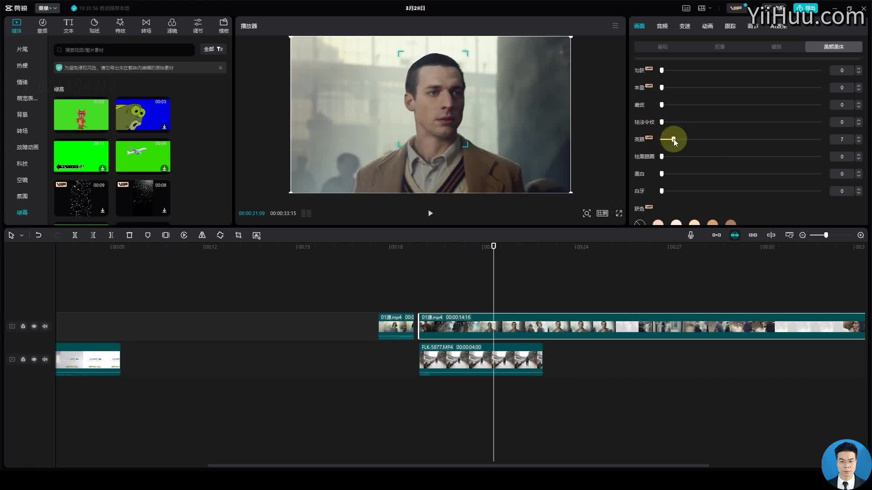This screenshot has height=490, width=872.
Task: Adjust 匀肤 value stepper arrows
Action: coord(858,70)
